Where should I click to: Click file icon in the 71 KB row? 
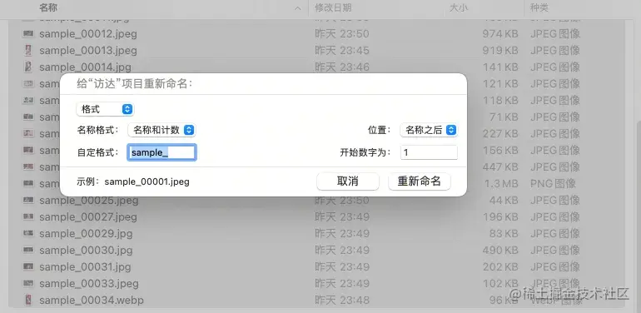point(28,117)
